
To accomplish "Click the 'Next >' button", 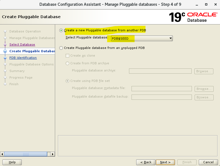I will point(165,162).
